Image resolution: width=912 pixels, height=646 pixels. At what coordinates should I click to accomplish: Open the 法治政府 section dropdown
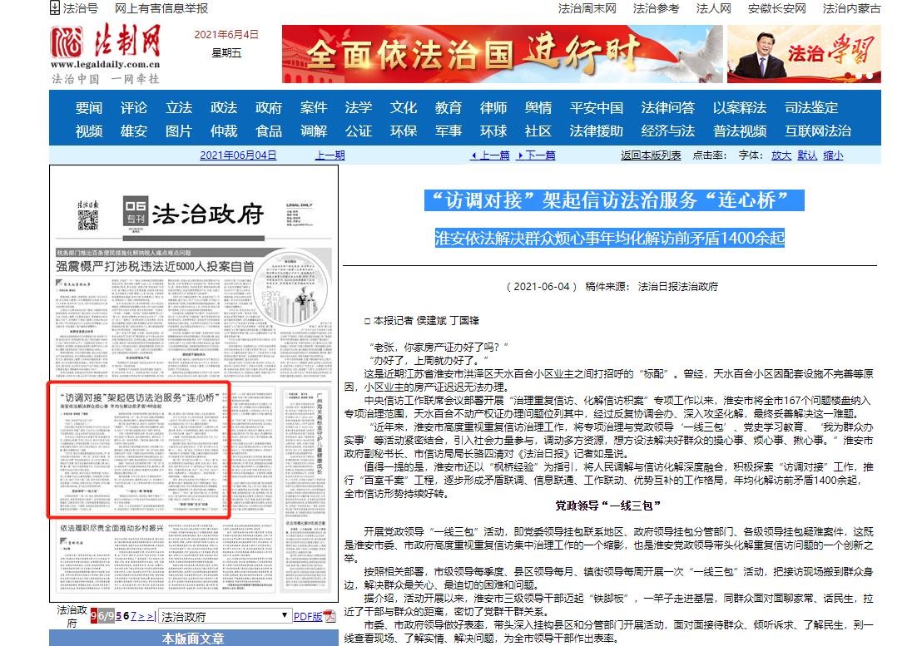pyautogui.click(x=285, y=616)
